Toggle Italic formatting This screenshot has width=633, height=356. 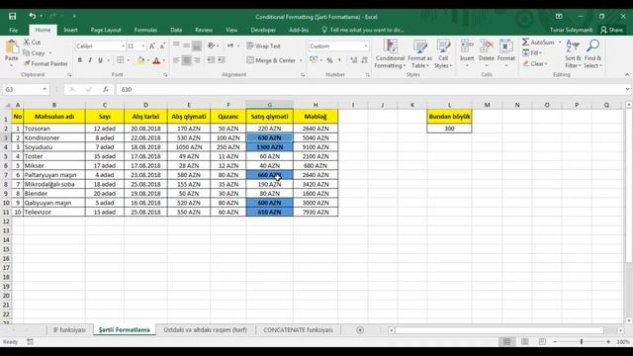point(90,60)
